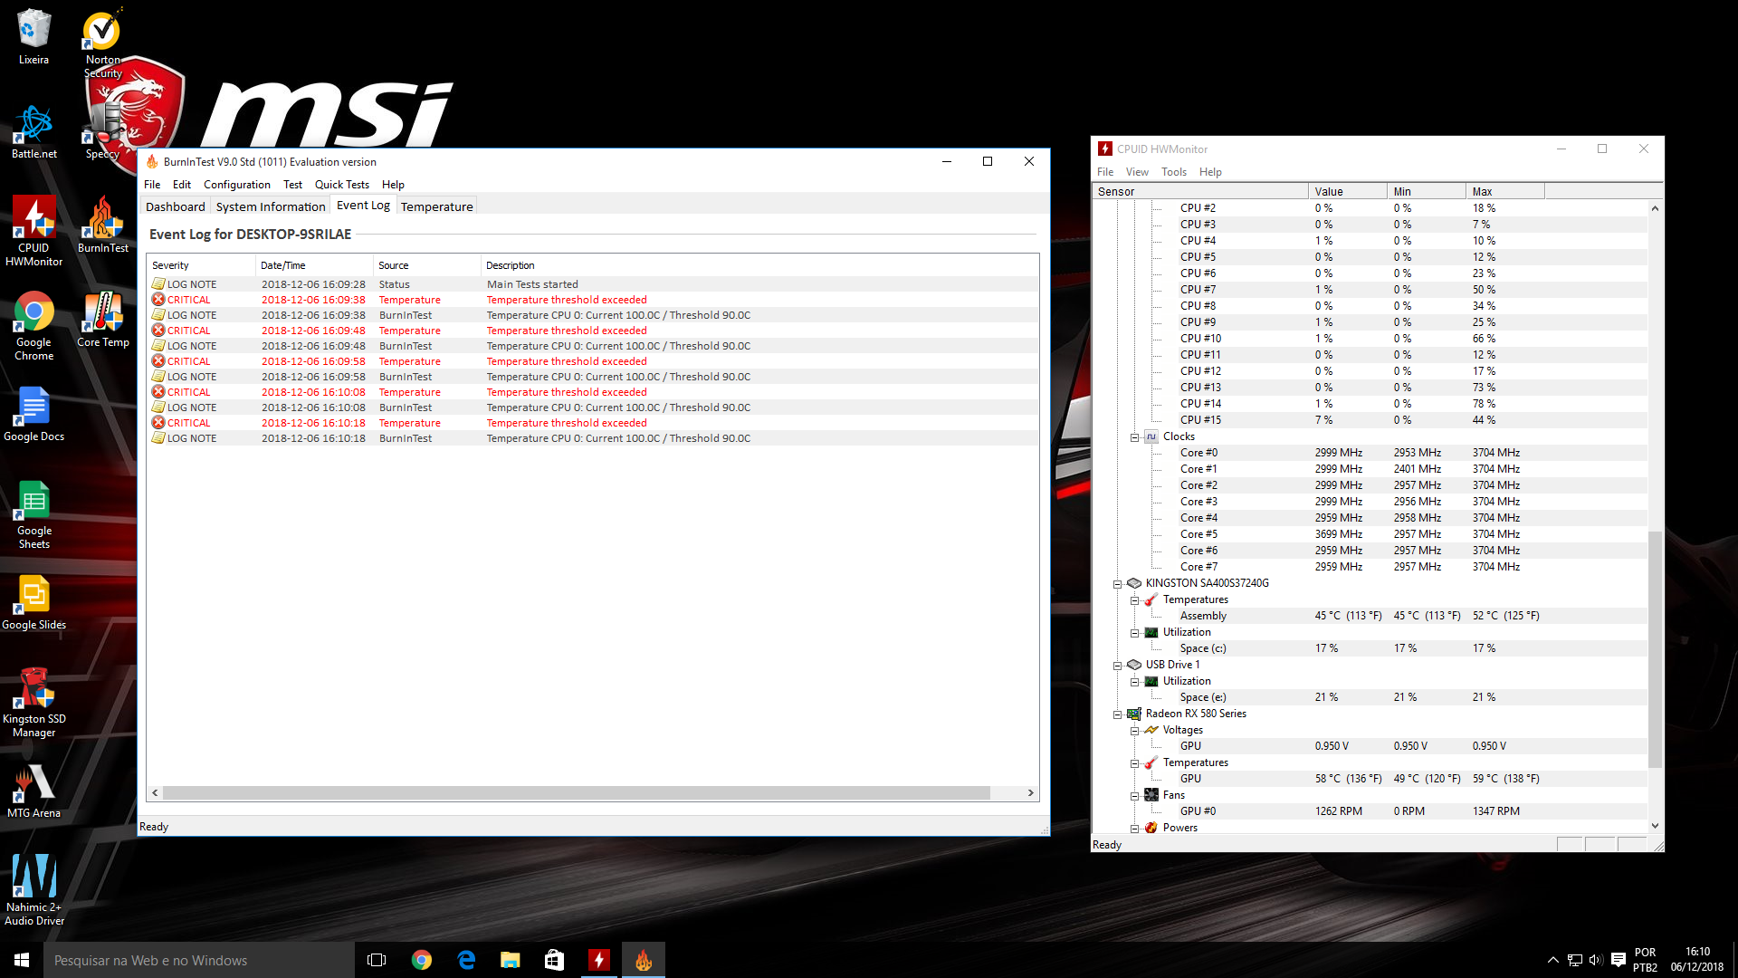Collapse Kingston Utilization node
This screenshot has width=1738, height=978.
pyautogui.click(x=1134, y=633)
